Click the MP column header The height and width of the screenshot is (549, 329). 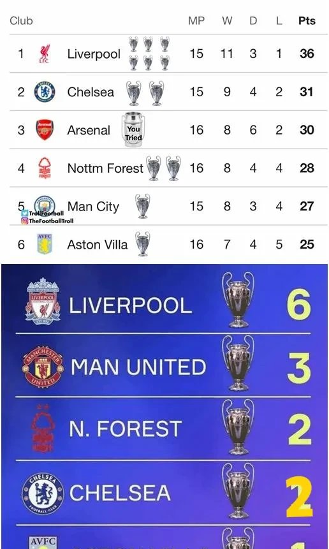point(196,20)
